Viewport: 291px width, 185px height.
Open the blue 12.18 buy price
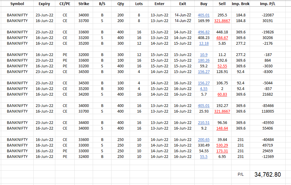[204, 43]
